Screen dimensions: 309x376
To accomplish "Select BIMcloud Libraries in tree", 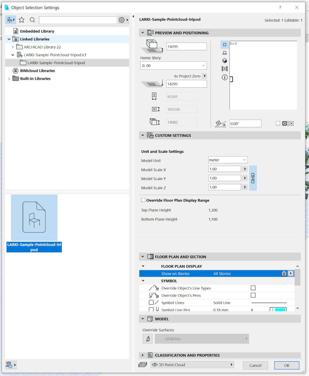I will click(37, 71).
